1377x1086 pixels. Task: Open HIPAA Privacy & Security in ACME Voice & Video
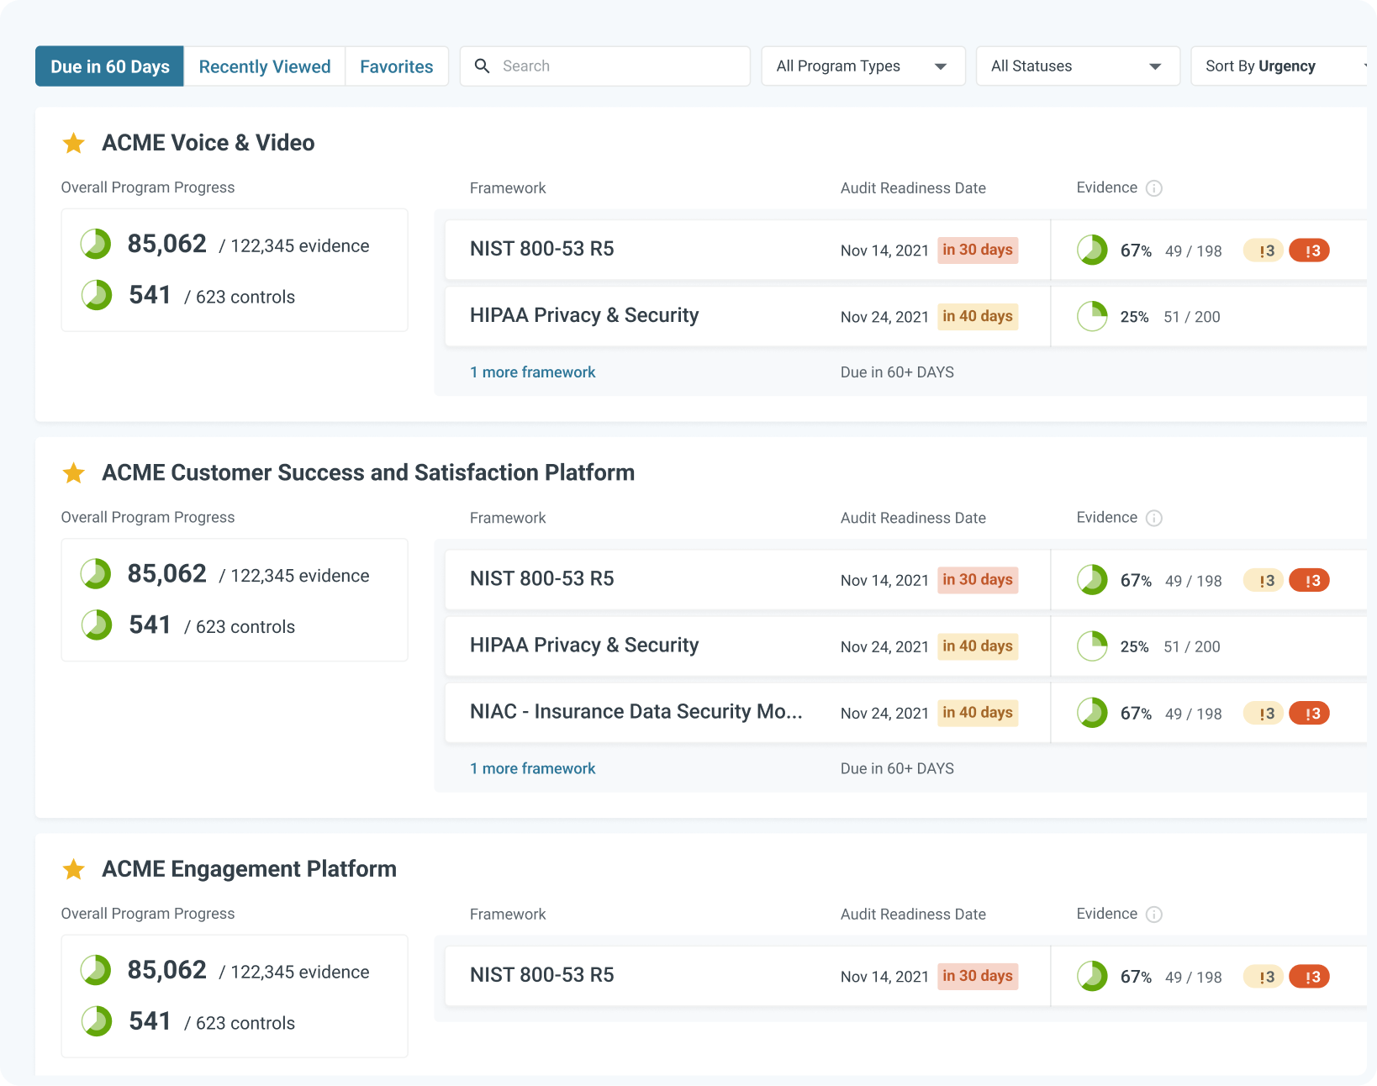[584, 315]
